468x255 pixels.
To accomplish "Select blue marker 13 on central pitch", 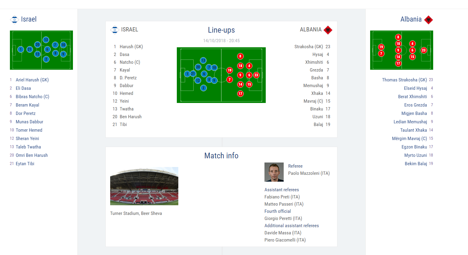I will tap(203, 60).
